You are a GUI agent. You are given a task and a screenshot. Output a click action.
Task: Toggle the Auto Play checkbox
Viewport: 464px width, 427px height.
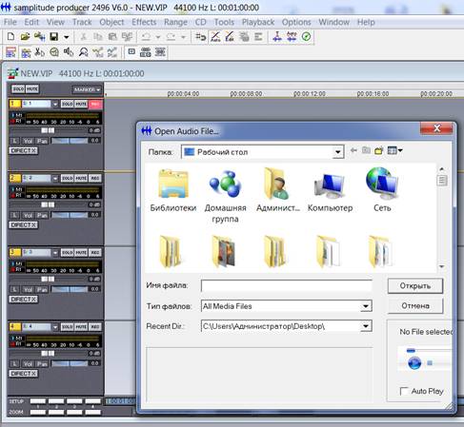[404, 391]
